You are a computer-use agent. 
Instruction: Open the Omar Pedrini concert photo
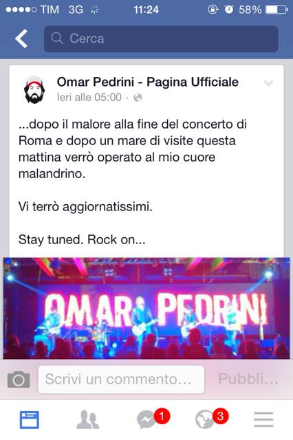click(146, 308)
